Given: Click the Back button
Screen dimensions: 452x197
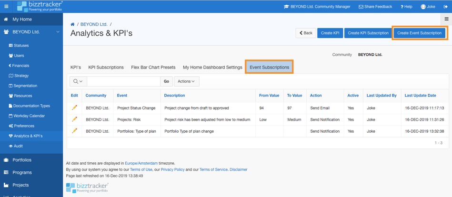Looking at the screenshot, I should (x=306, y=33).
